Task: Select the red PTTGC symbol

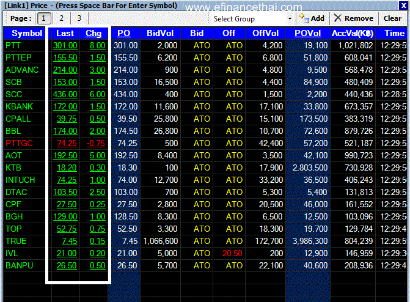Action: tap(19, 144)
